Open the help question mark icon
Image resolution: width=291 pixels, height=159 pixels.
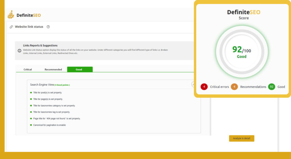tap(48, 27)
